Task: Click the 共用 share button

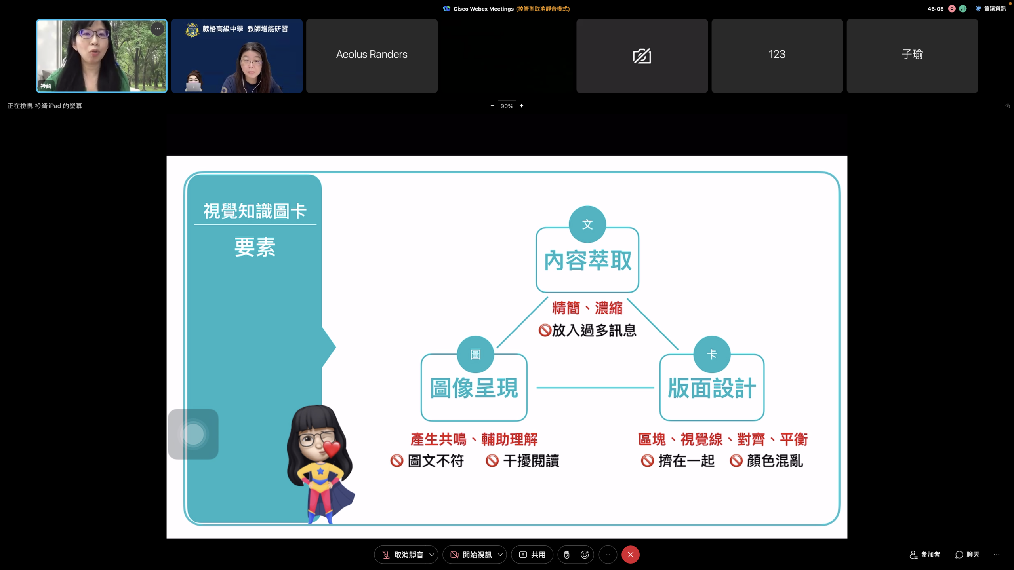Action: pos(532,555)
